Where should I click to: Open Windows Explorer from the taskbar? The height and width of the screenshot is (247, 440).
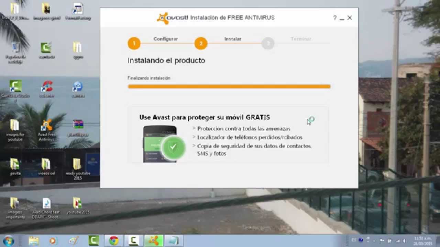pyautogui.click(x=34, y=241)
